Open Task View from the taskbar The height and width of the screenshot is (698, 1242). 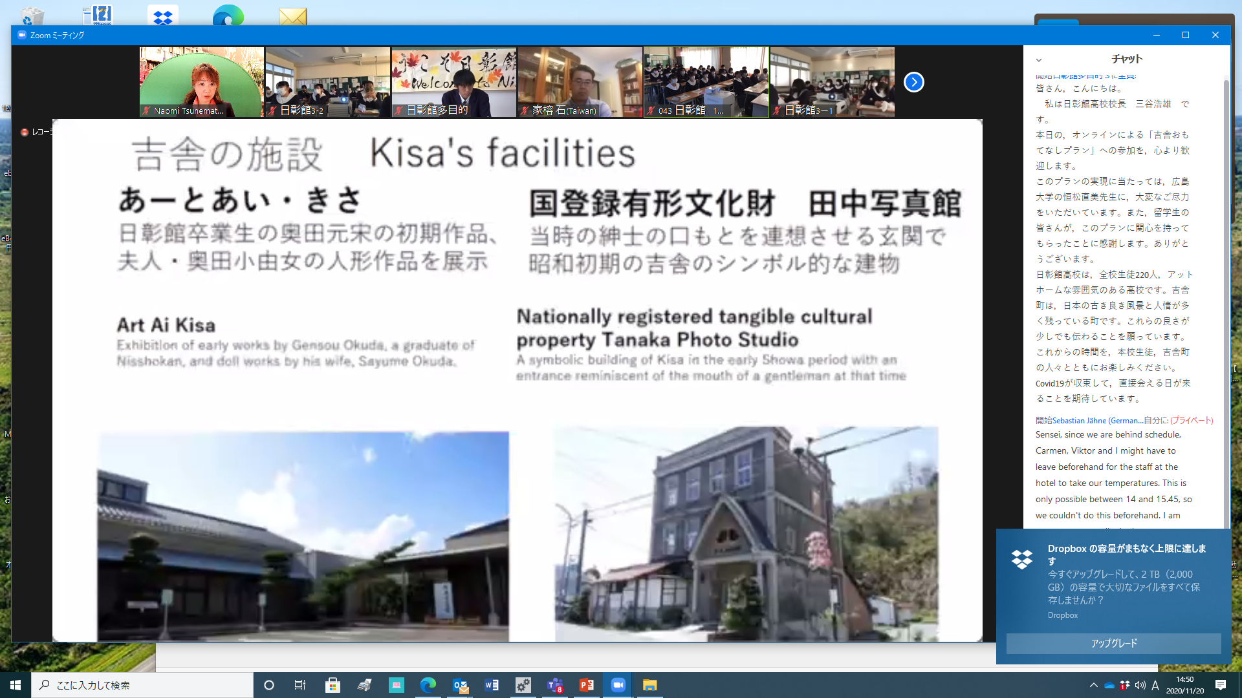click(x=300, y=685)
